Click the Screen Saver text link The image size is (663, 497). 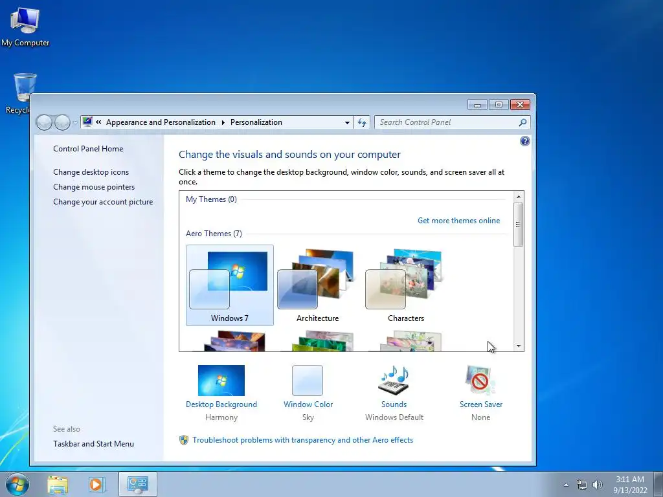click(x=481, y=404)
